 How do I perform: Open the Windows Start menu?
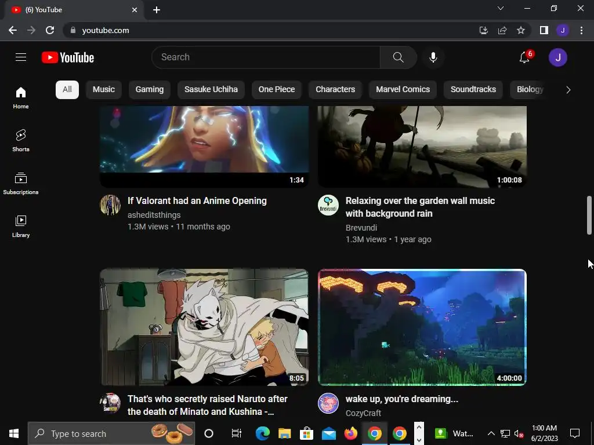pyautogui.click(x=14, y=433)
